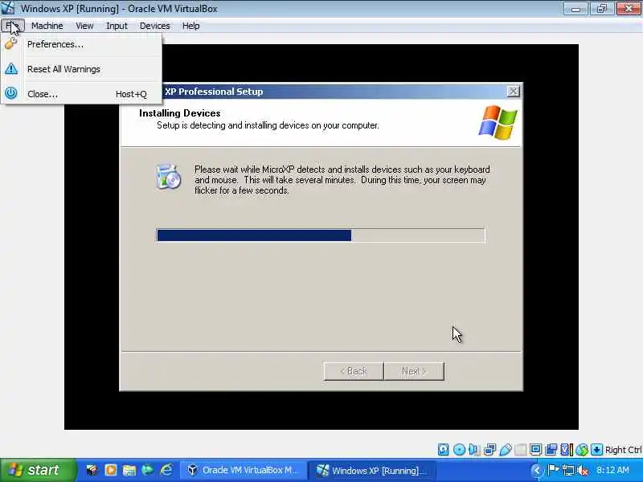Click the keyboard capture arrow icon

click(x=596, y=450)
